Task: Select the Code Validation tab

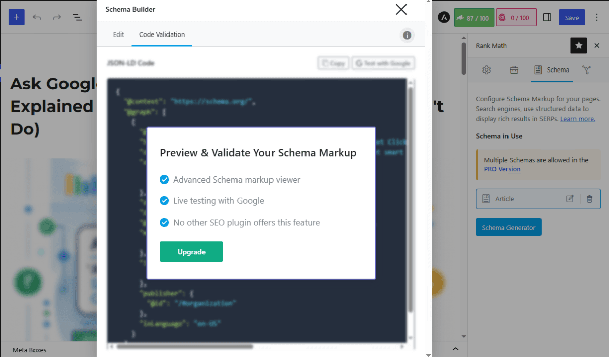Action: 162,34
